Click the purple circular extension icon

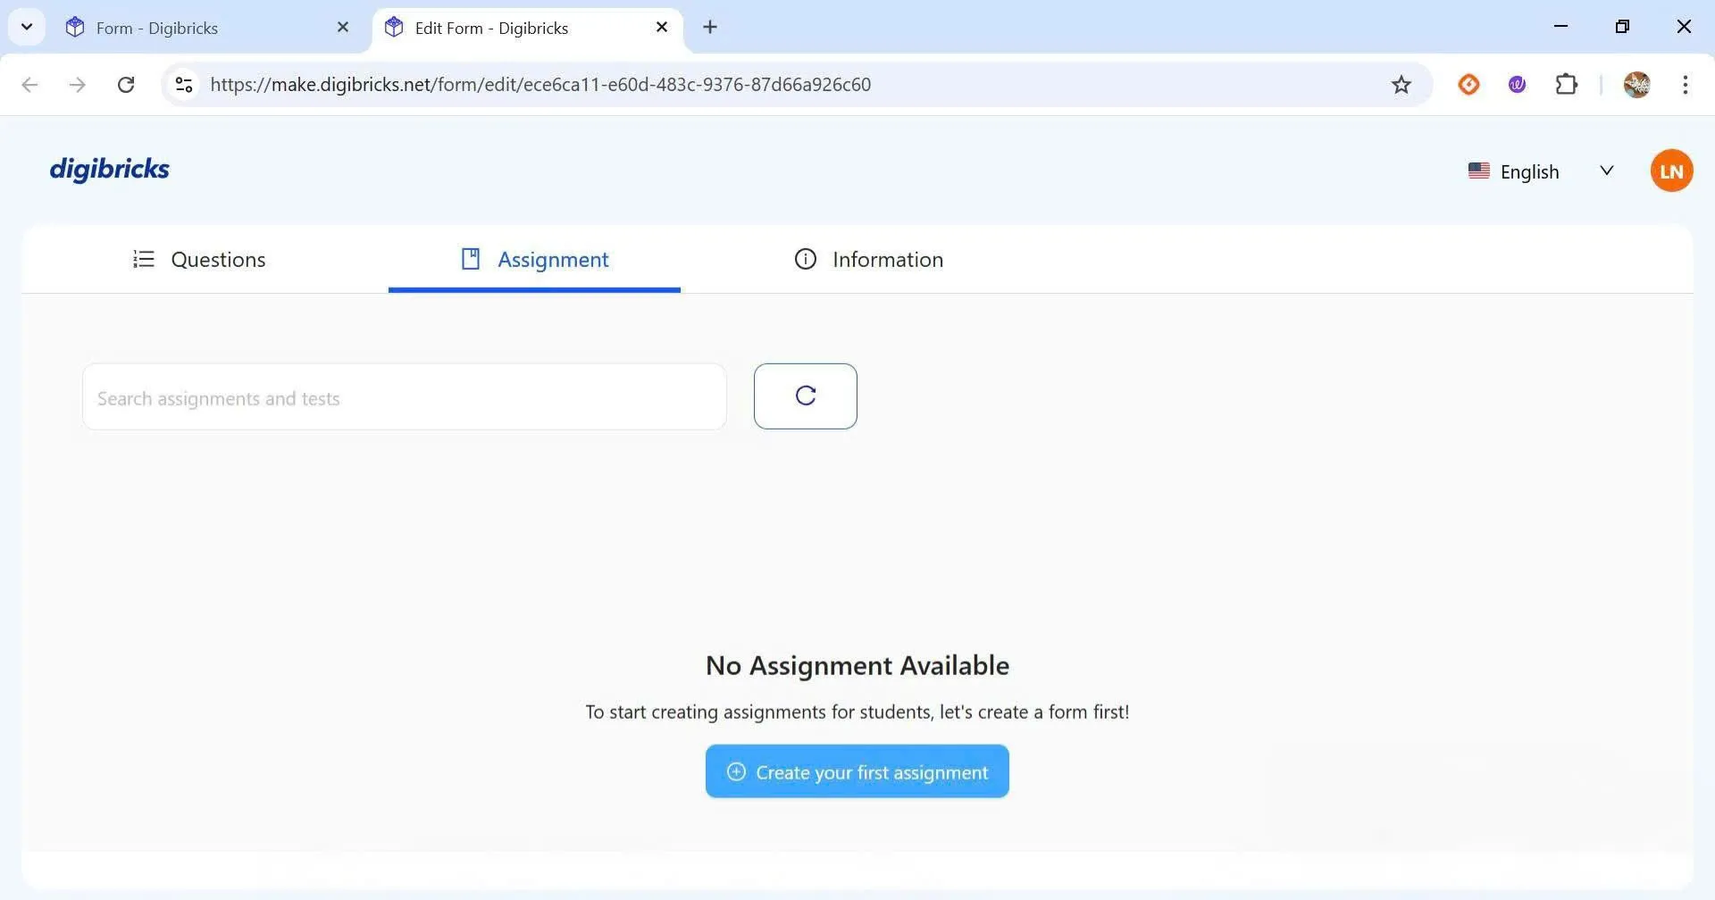1517,85
